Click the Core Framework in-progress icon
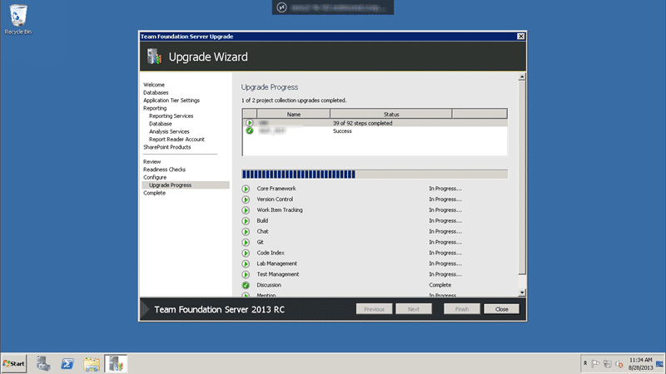This screenshot has width=666, height=374. pyautogui.click(x=246, y=189)
